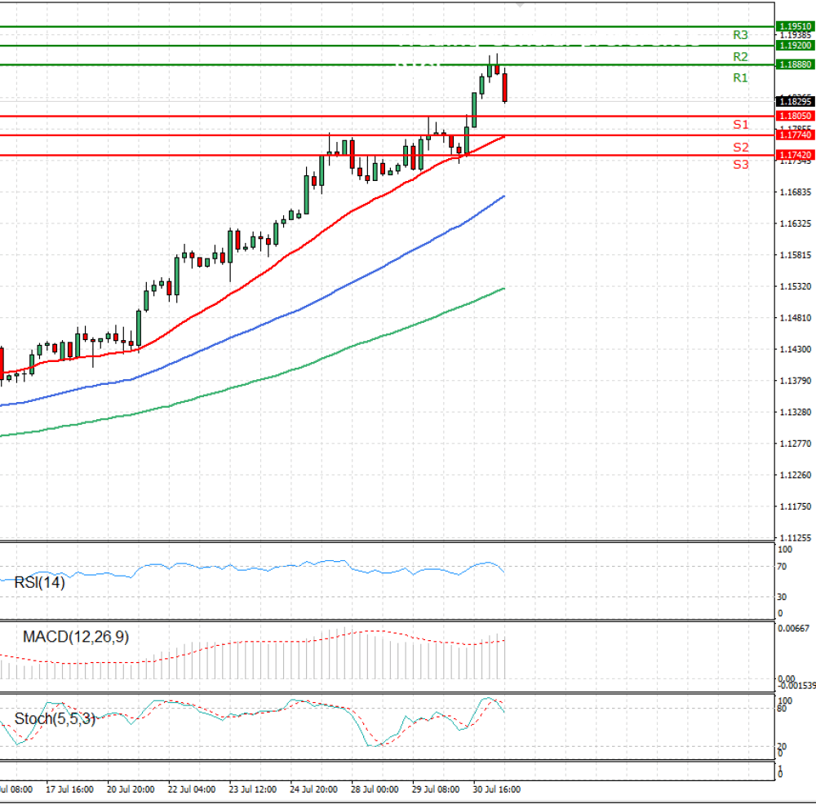Screen dimensions: 816x804
Task: Select the black current price tag 1.18295
Action: 795,101
